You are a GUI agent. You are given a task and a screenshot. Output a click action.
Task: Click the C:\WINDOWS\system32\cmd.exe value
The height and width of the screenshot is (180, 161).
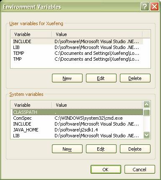click(88, 118)
